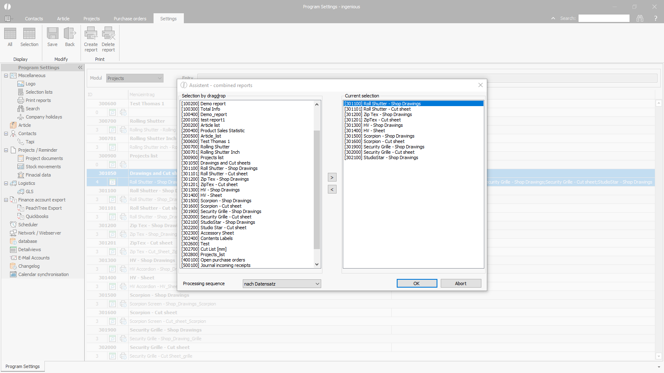Click the Create report icon
Viewport: 664px width, 373px height.
[x=91, y=34]
